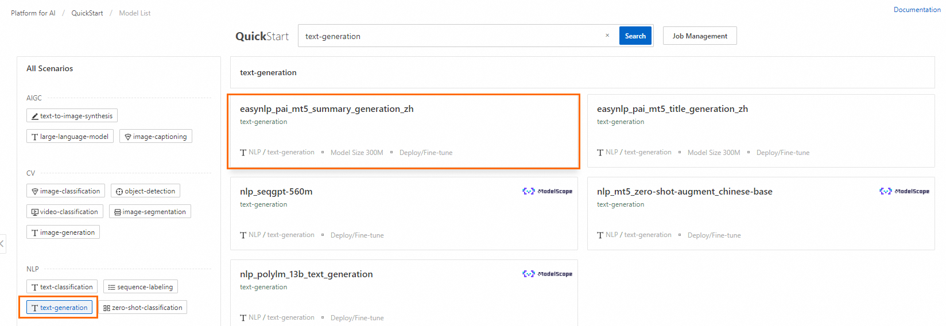Click the ModelScope logo on the nlp_mt5_zero-shot-augment card

(x=904, y=191)
